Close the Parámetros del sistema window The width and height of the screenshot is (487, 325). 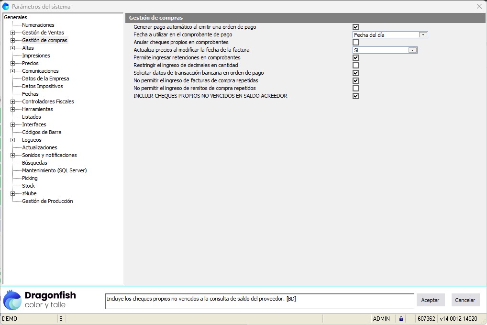pos(479,6)
